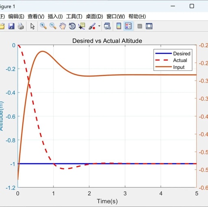Screen dimensions: 208x207
Task: Activate the Zoom Out tool
Action: (53, 26)
